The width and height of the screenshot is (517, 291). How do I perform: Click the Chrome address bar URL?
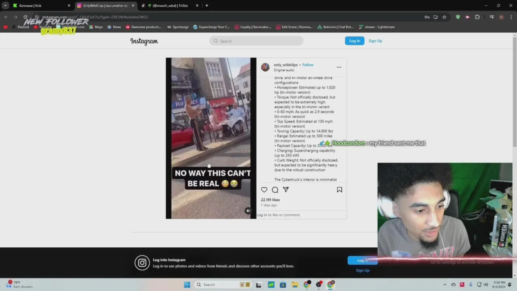coord(95,17)
